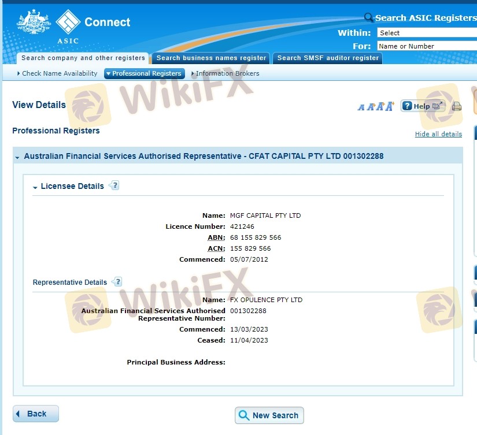Viewport: 477px width, 435px height.
Task: Collapse the Licensee Details section
Action: click(36, 187)
